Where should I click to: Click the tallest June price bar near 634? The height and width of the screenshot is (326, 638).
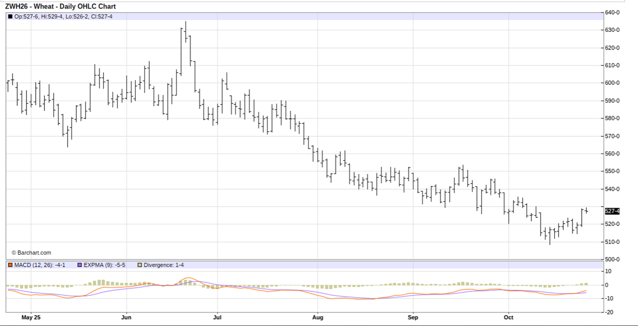pyautogui.click(x=186, y=31)
